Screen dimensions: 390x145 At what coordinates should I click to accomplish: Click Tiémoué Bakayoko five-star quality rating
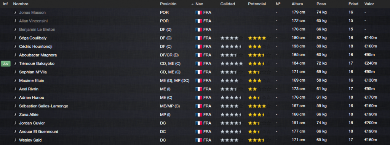tap(232, 64)
